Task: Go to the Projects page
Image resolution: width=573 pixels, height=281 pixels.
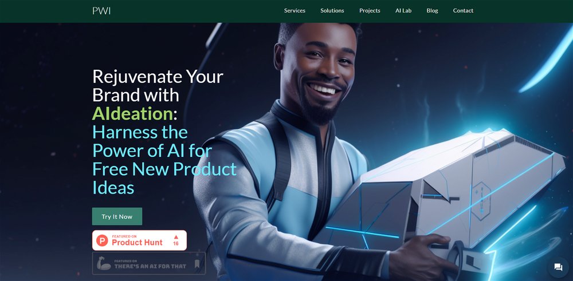Action: [x=370, y=10]
